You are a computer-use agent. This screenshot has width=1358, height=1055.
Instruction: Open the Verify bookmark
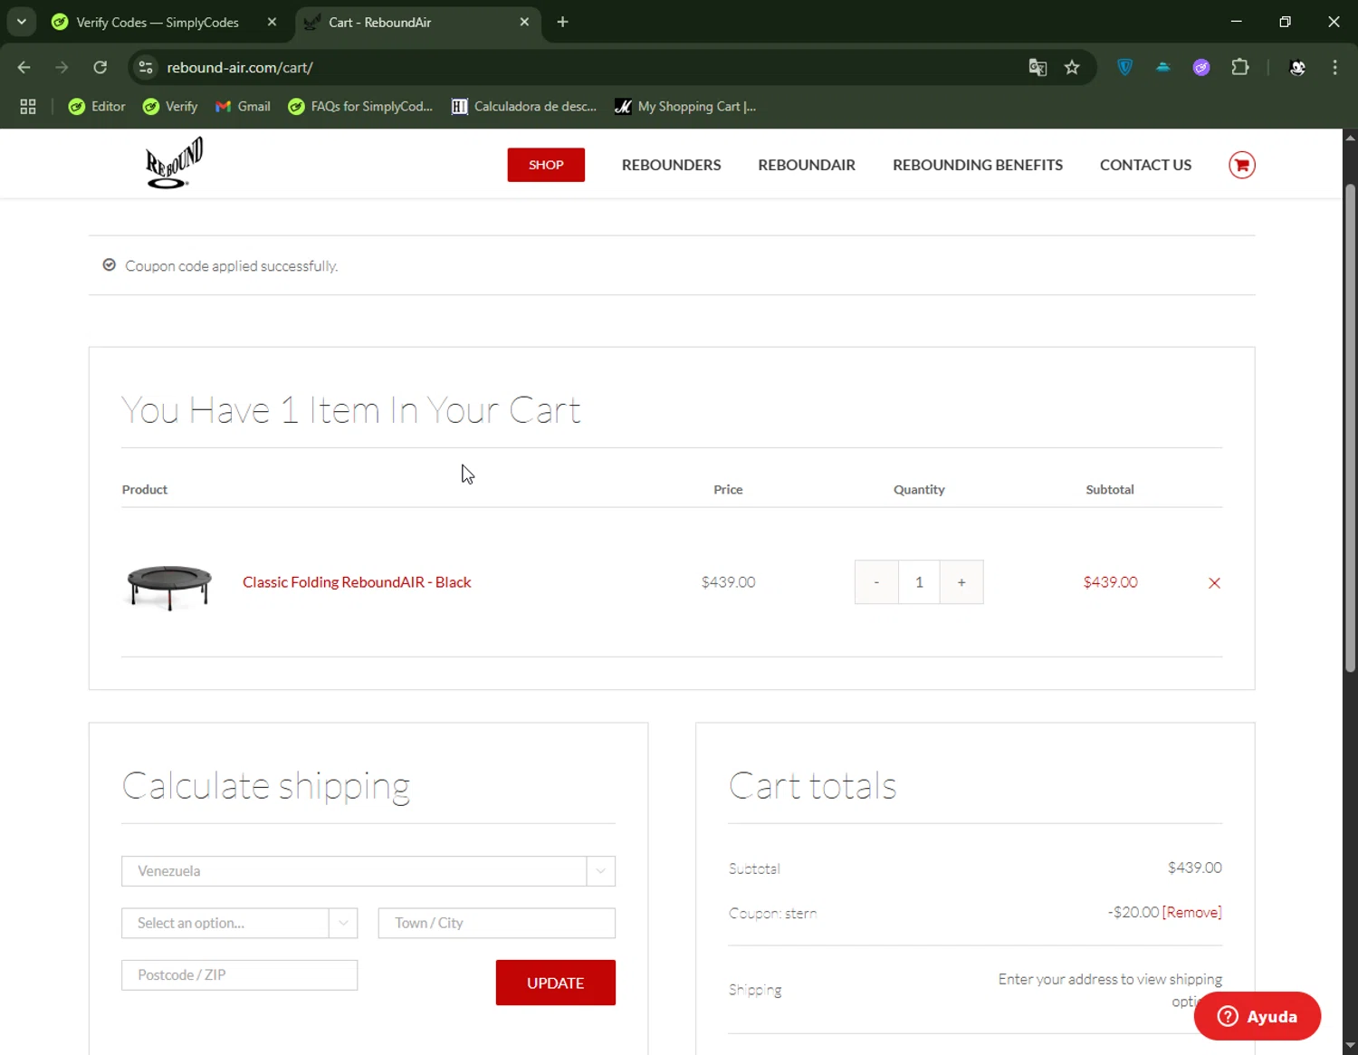170,107
